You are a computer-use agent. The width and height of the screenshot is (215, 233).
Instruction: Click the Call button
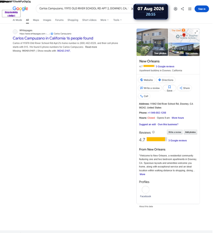pos(144,96)
